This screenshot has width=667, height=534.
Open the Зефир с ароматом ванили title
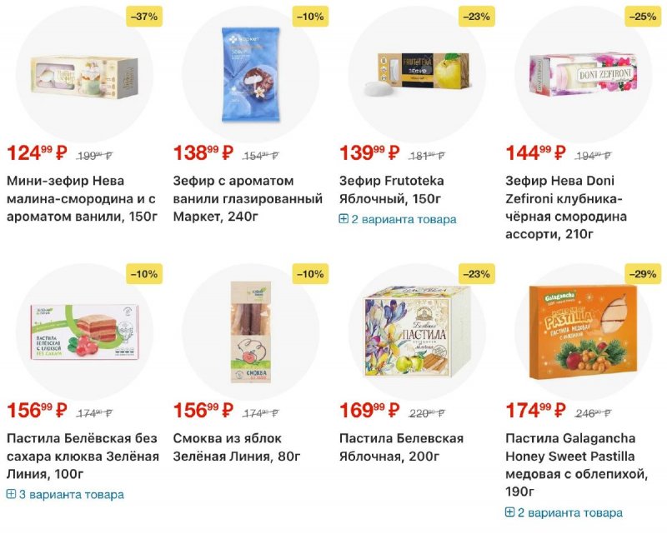[248, 198]
